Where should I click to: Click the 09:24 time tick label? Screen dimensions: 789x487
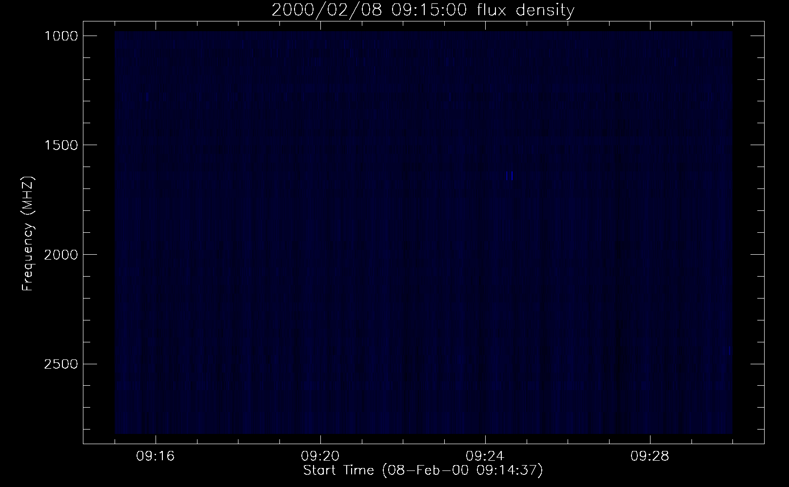coord(485,456)
